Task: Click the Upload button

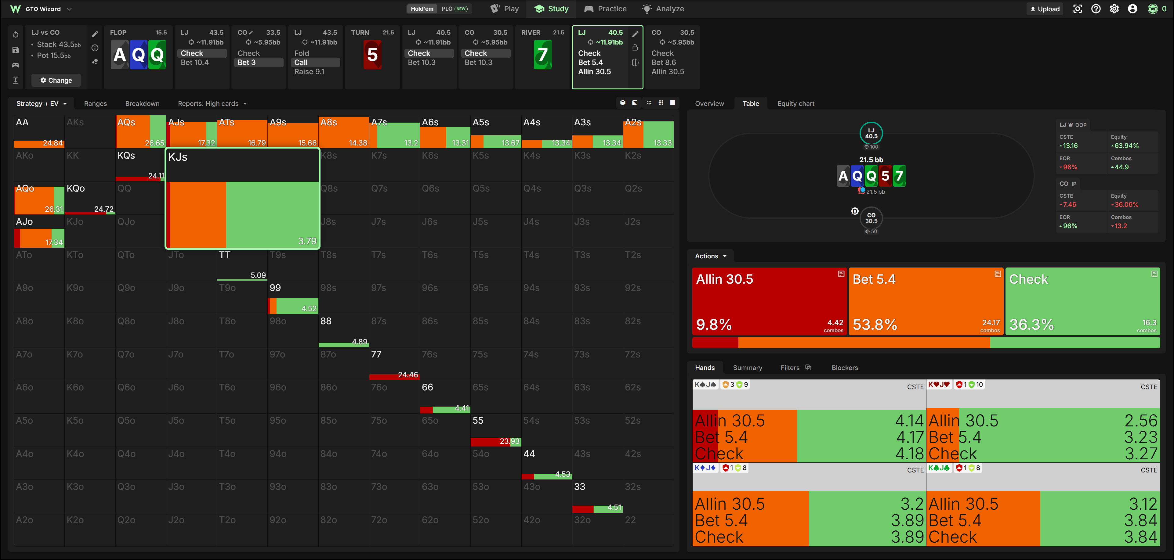Action: [x=1045, y=9]
